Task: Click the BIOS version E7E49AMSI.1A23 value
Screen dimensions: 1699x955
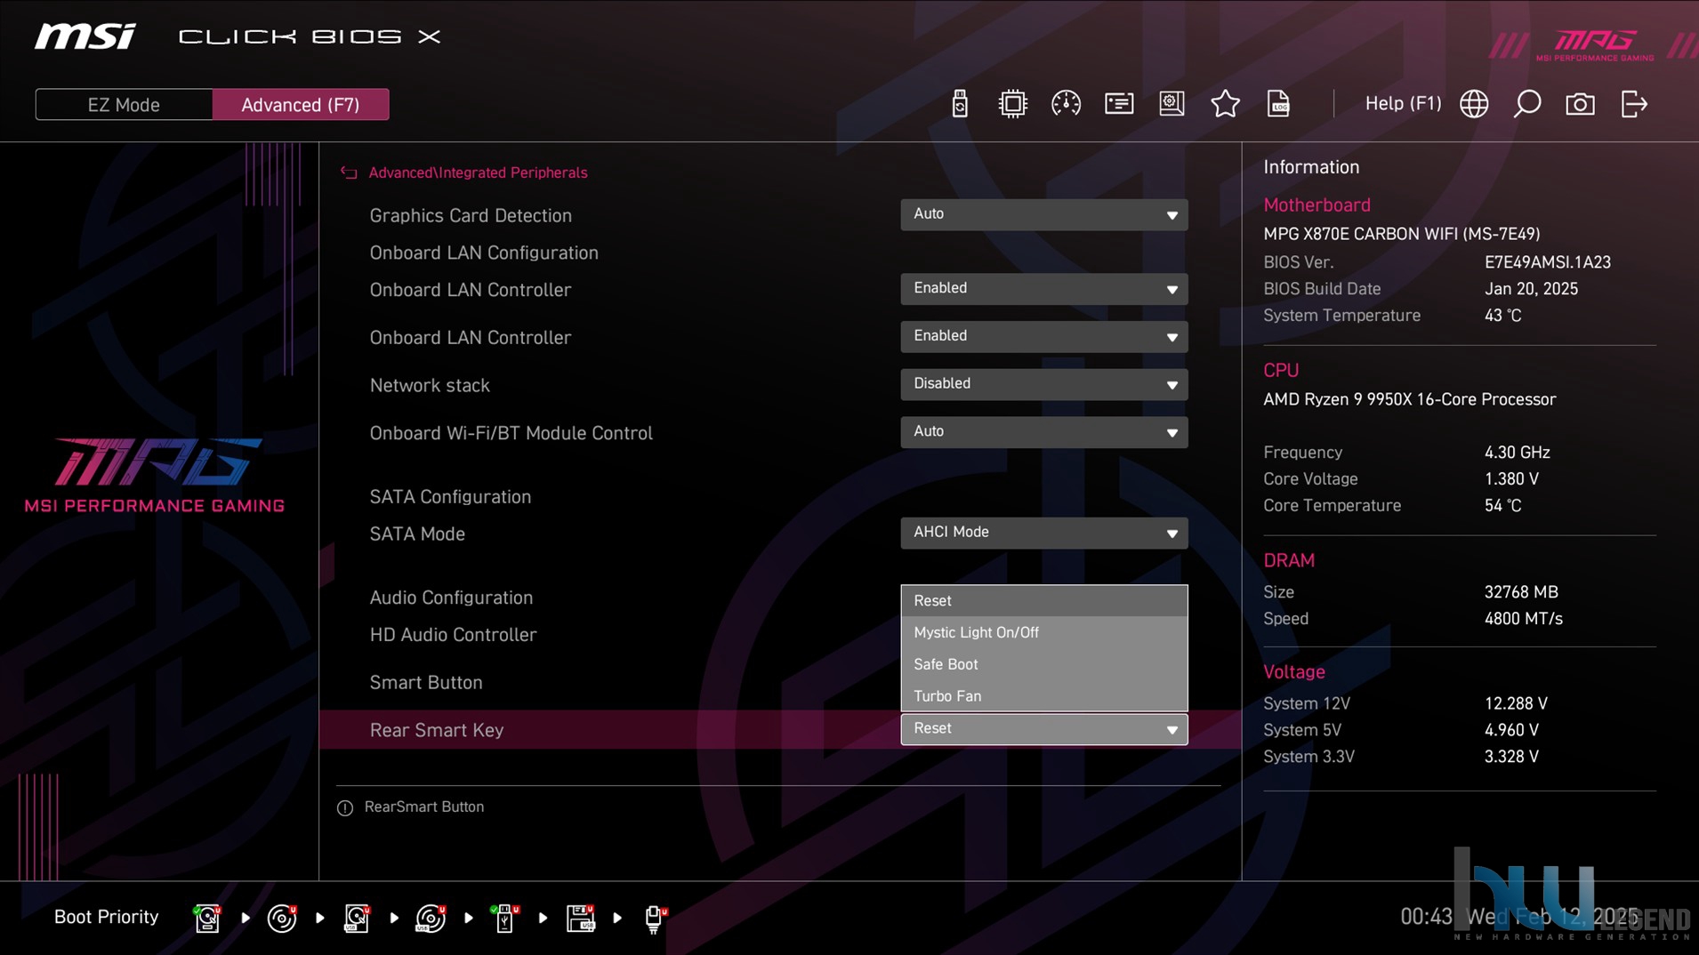Action: point(1547,262)
